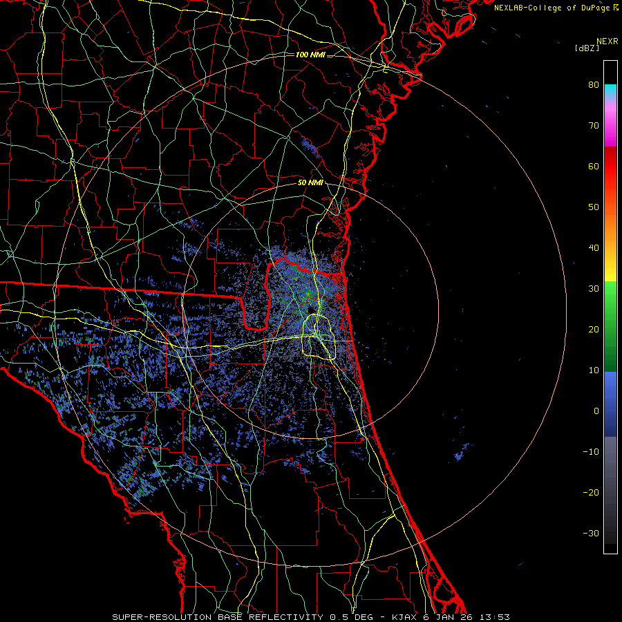Click the blue segment of color bar
Viewport: 622px width, 622px height.
pyautogui.click(x=610, y=404)
